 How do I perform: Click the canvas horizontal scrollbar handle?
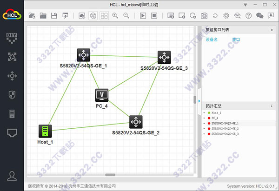click(110, 175)
